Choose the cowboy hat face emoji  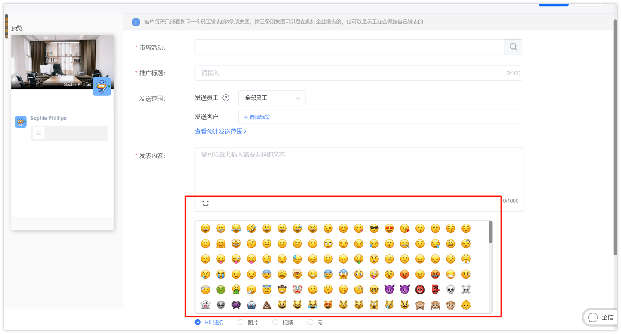282,290
